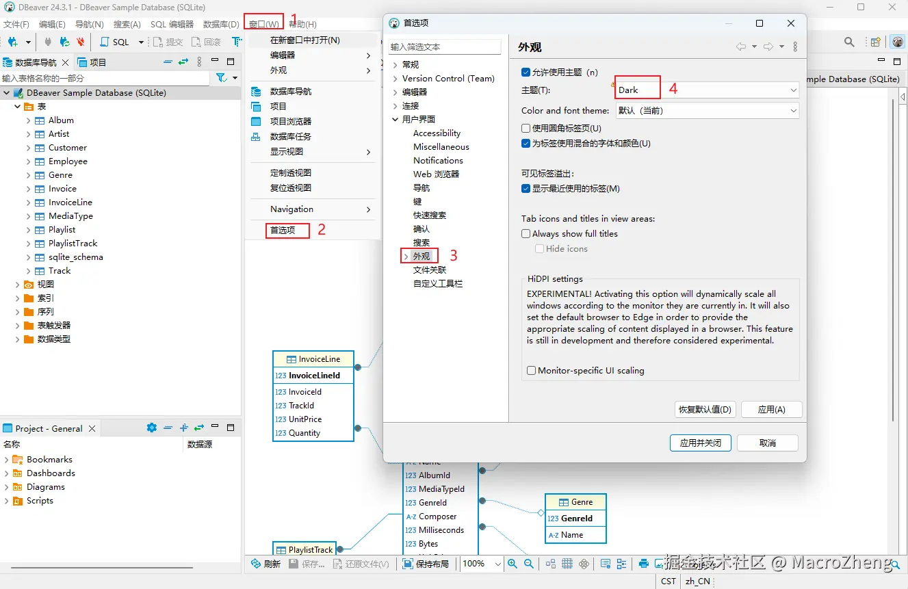Collapse the DBeaver Sample Database node

[x=7, y=92]
